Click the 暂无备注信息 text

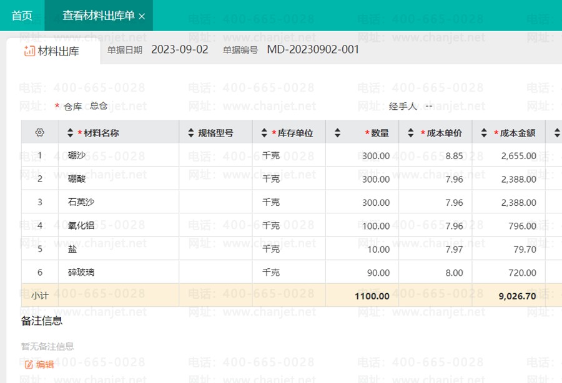47,346
